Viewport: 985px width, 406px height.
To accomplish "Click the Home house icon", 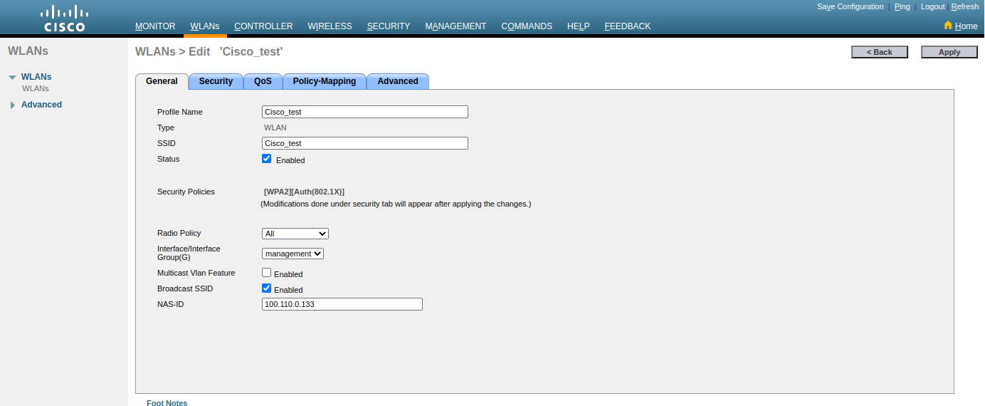I will coord(948,25).
